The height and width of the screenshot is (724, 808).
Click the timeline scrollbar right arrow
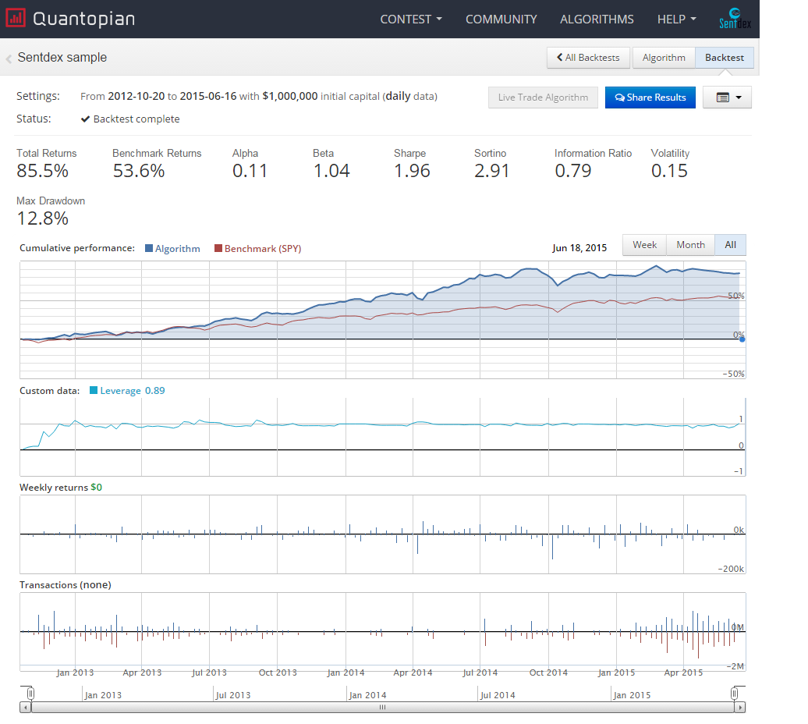(740, 708)
